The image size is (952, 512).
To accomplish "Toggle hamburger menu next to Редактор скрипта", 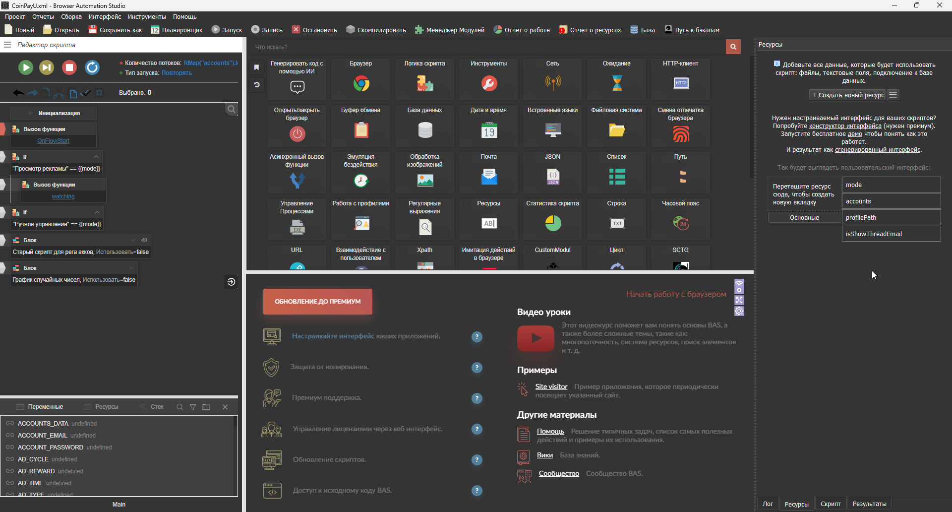I will coord(7,45).
